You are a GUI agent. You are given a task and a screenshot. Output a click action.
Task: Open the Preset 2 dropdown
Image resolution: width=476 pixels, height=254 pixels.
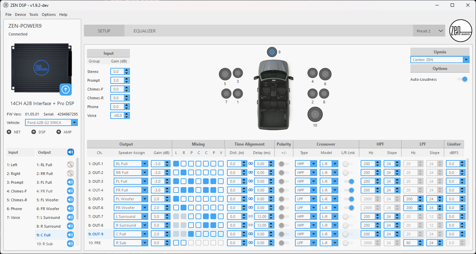coord(429,31)
